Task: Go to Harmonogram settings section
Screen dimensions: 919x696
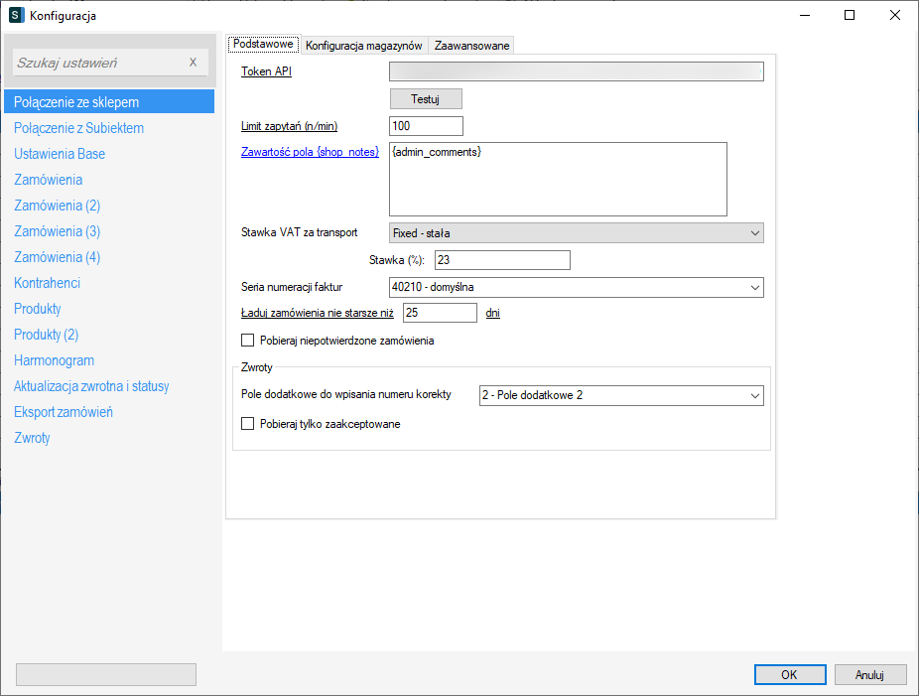Action: click(54, 360)
